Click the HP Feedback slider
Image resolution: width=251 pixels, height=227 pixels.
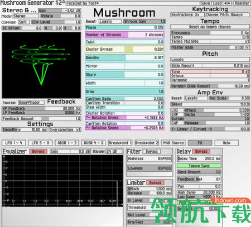41,108
